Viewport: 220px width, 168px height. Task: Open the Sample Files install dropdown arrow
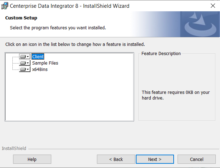[x=28, y=63]
